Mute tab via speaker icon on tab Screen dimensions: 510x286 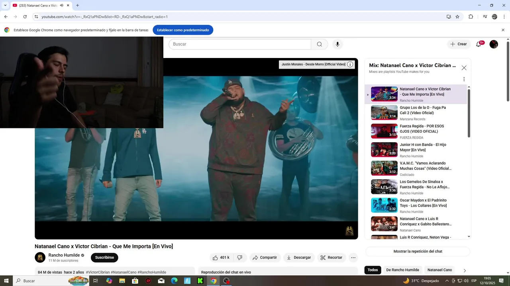point(62,6)
